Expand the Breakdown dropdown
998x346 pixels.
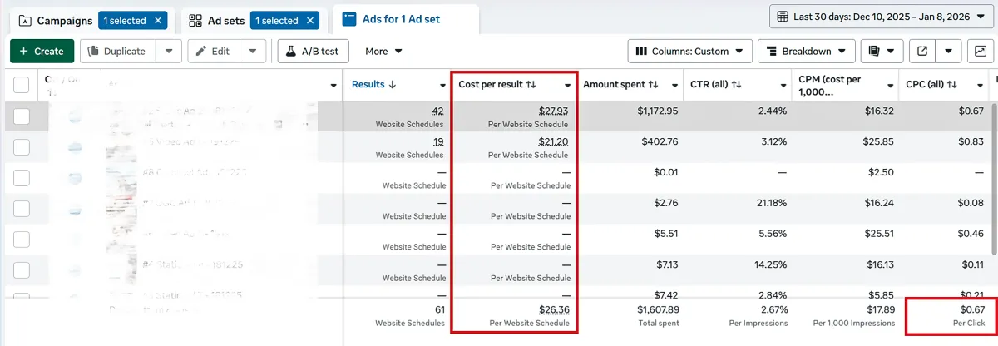coord(807,52)
